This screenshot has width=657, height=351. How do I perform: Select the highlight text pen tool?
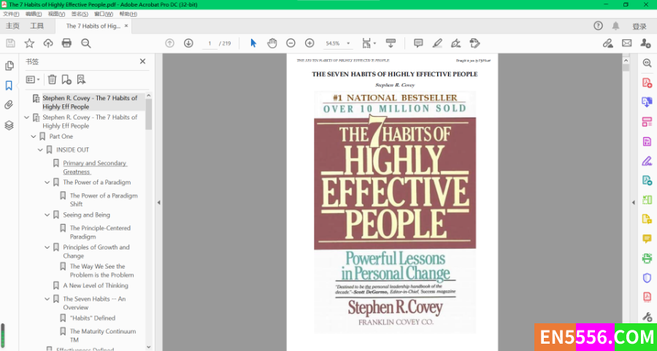point(437,43)
